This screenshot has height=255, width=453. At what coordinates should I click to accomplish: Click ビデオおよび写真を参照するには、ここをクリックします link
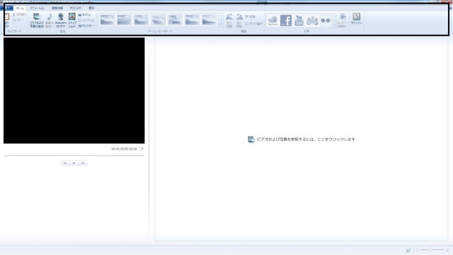[x=302, y=139]
